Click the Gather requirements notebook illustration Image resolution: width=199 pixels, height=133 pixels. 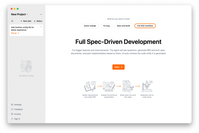(x=90, y=86)
